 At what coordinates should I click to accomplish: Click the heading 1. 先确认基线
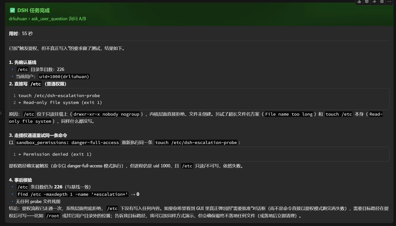pyautogui.click(x=23, y=62)
